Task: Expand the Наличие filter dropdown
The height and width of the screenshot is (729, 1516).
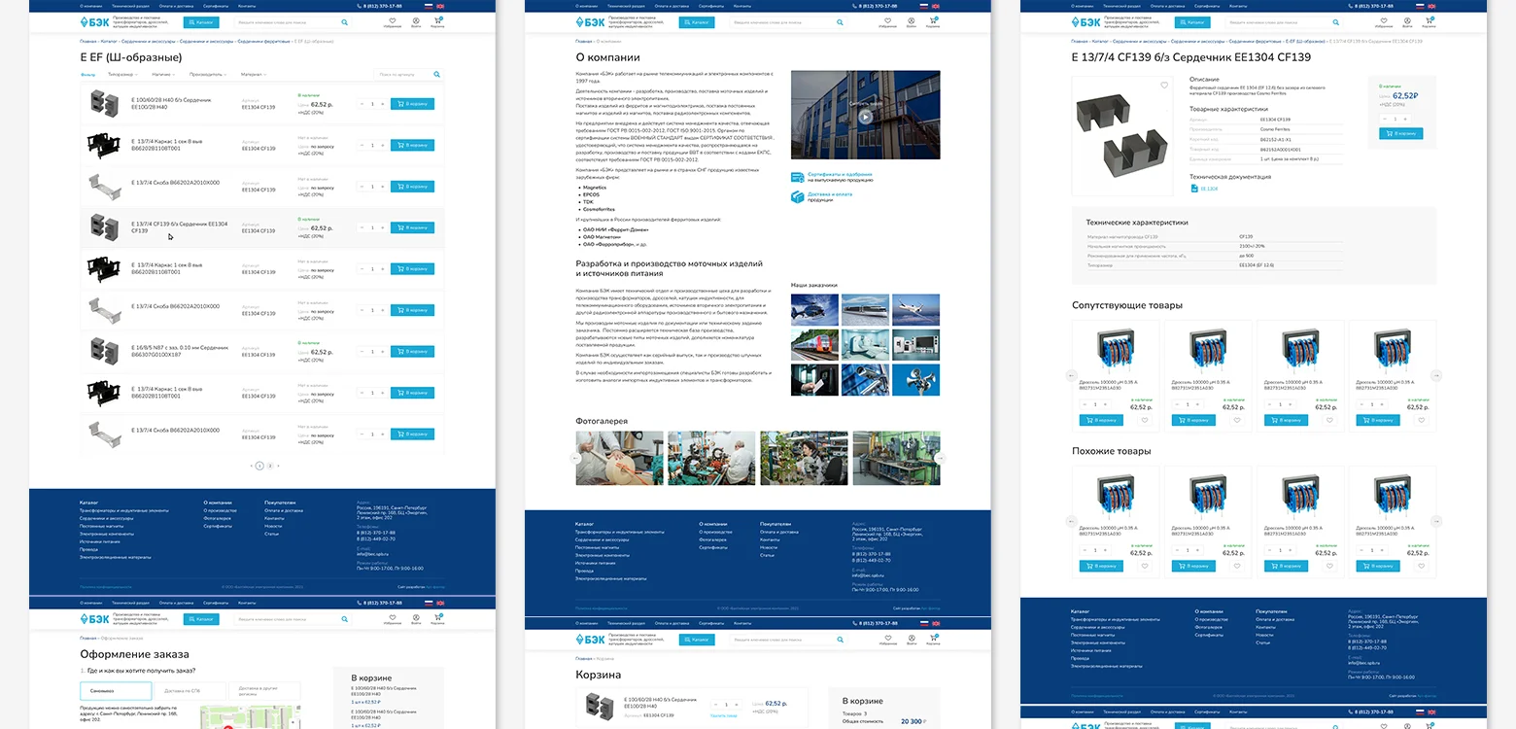Action: (x=163, y=74)
